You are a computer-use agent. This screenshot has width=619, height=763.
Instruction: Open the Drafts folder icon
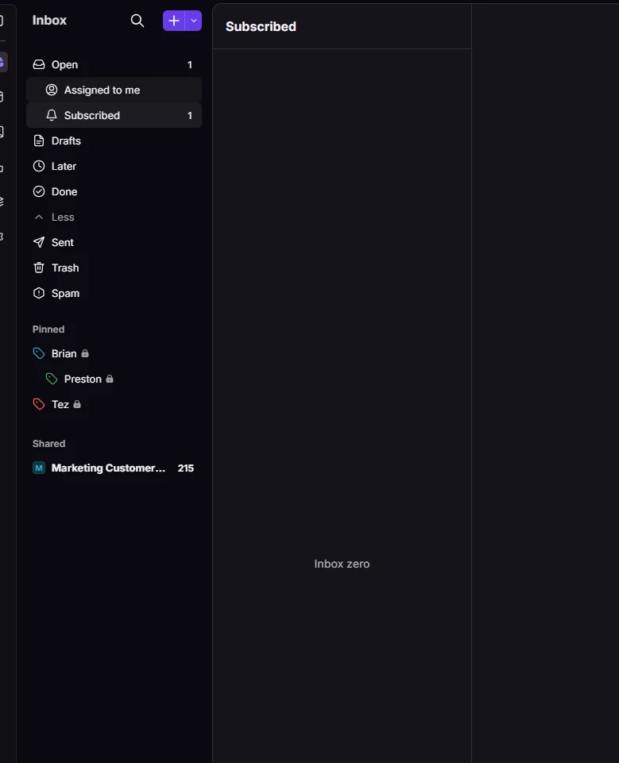coord(39,141)
